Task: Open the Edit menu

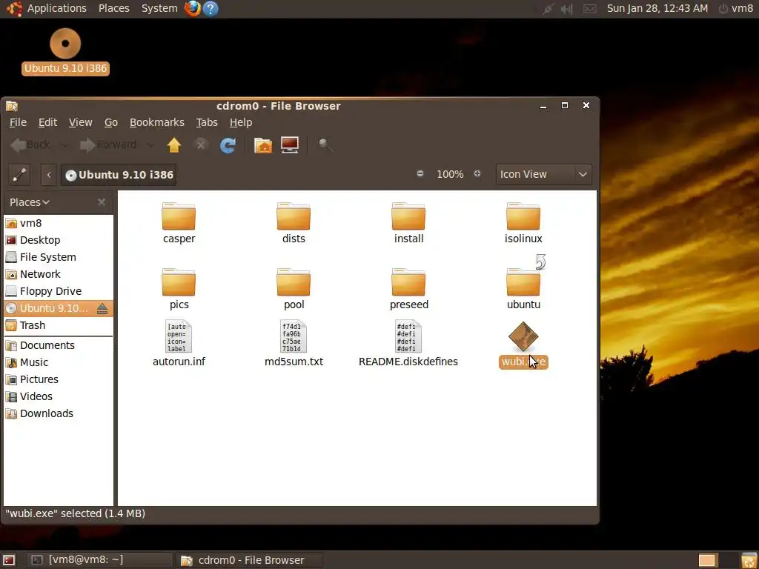Action: tap(47, 122)
